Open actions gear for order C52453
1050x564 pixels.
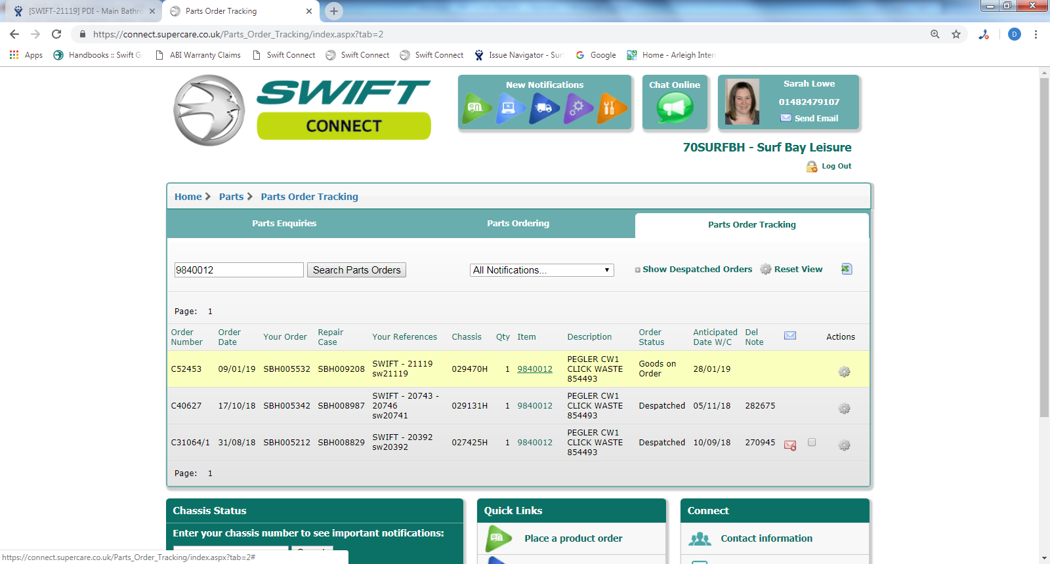844,372
